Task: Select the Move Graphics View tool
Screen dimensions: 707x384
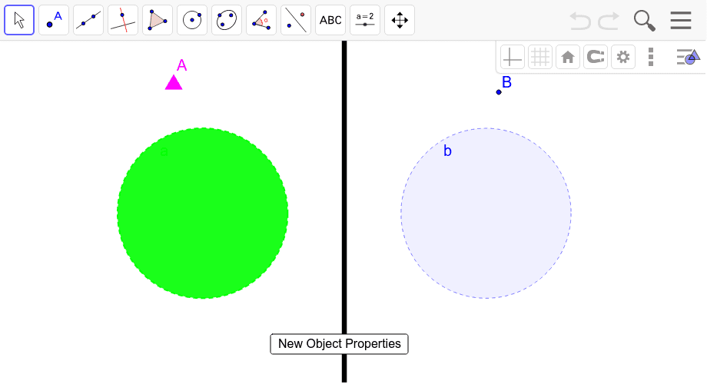Action: coord(400,20)
